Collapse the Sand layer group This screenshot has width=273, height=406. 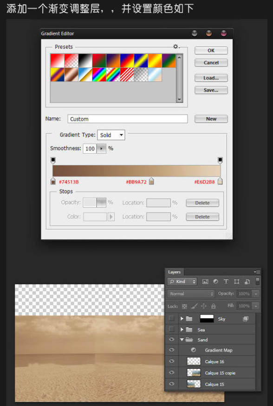tap(182, 340)
